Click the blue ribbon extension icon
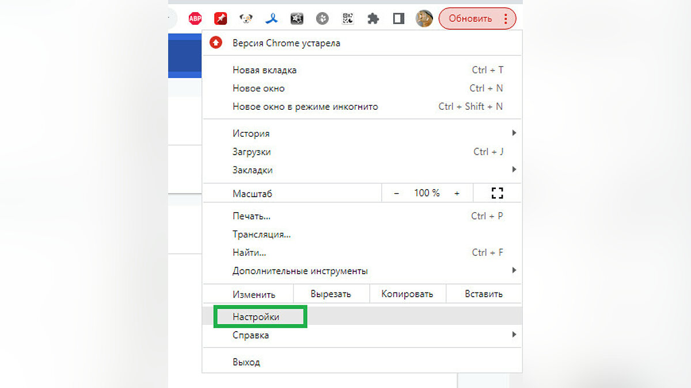691x388 pixels. (271, 18)
